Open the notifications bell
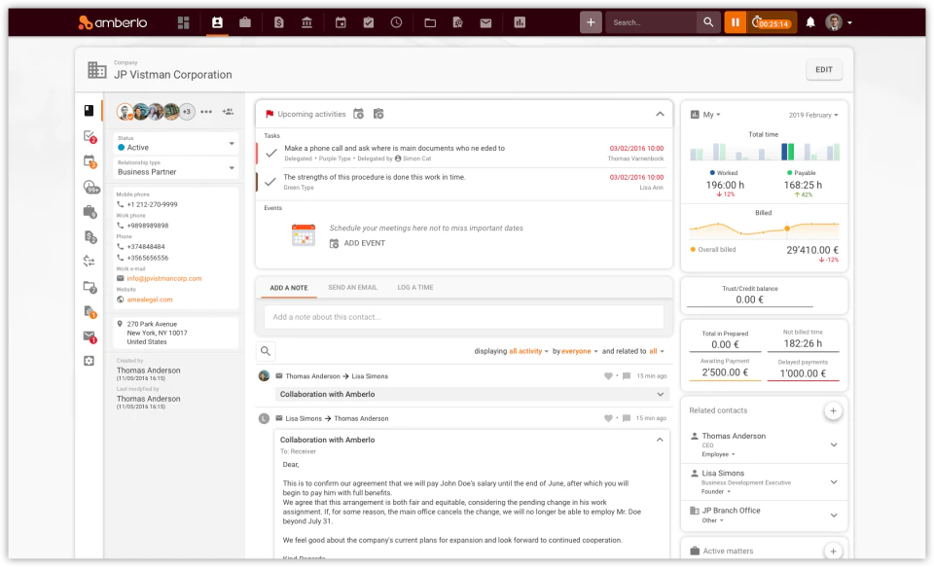 tap(810, 22)
